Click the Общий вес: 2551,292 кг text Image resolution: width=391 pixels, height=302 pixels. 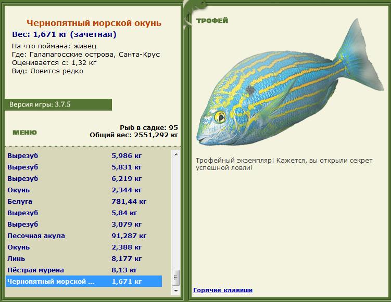[x=134, y=135]
